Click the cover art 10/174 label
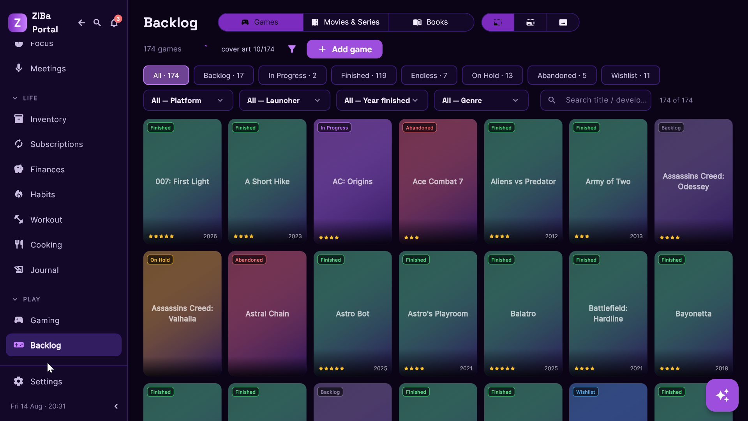Viewport: 748px width, 421px height. [248, 49]
